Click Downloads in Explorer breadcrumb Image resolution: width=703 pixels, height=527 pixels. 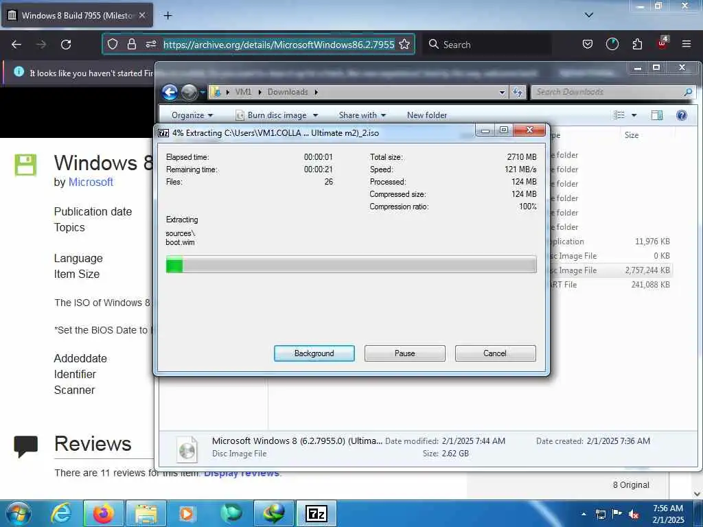288,92
